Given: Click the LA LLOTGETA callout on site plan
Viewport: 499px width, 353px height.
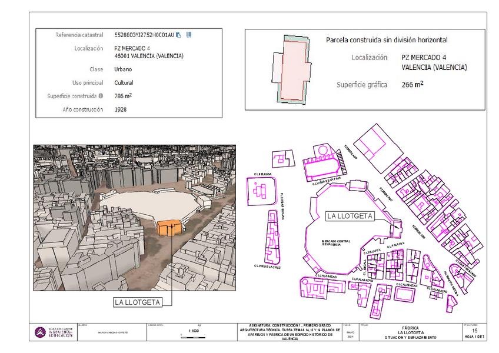Looking at the screenshot, I should pyautogui.click(x=350, y=216).
